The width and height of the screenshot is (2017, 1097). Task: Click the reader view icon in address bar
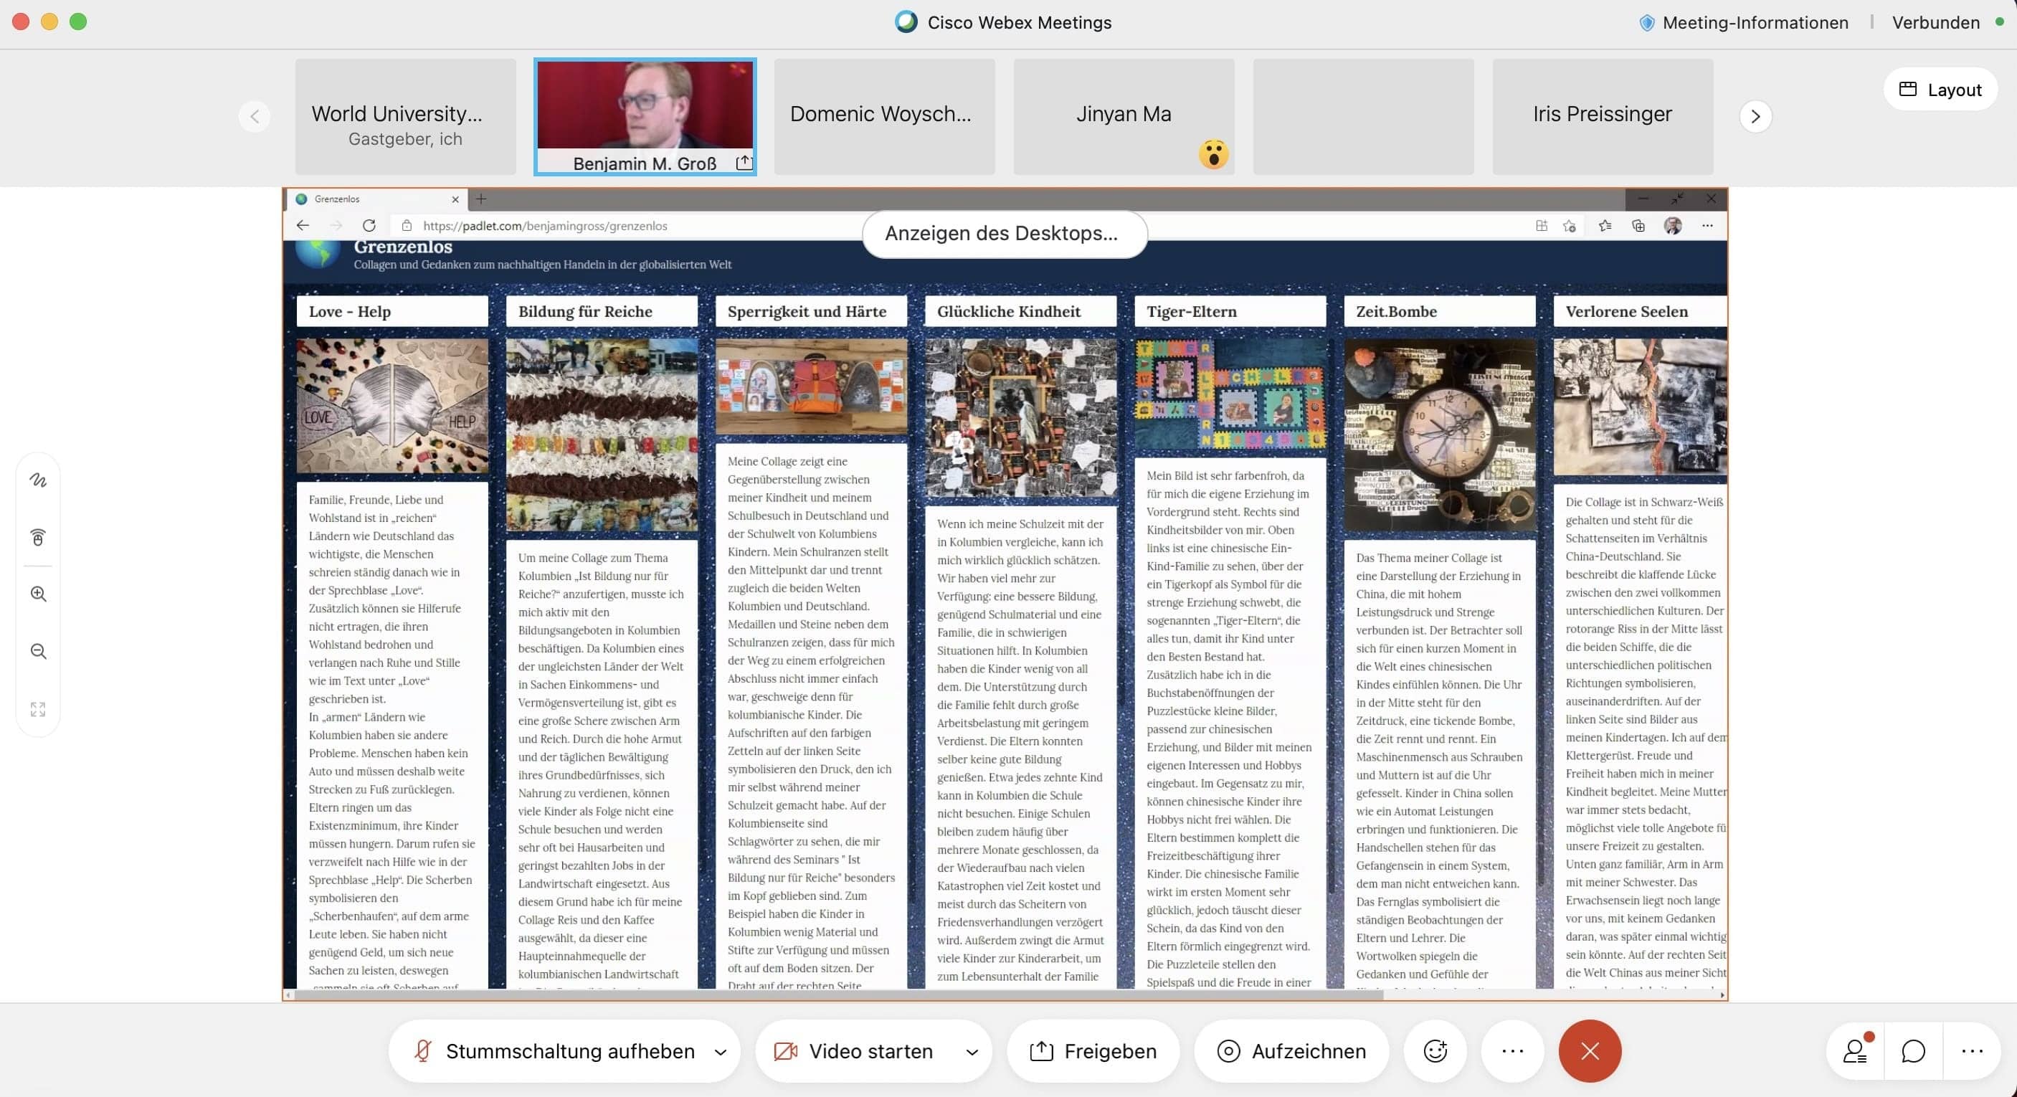tap(1541, 226)
